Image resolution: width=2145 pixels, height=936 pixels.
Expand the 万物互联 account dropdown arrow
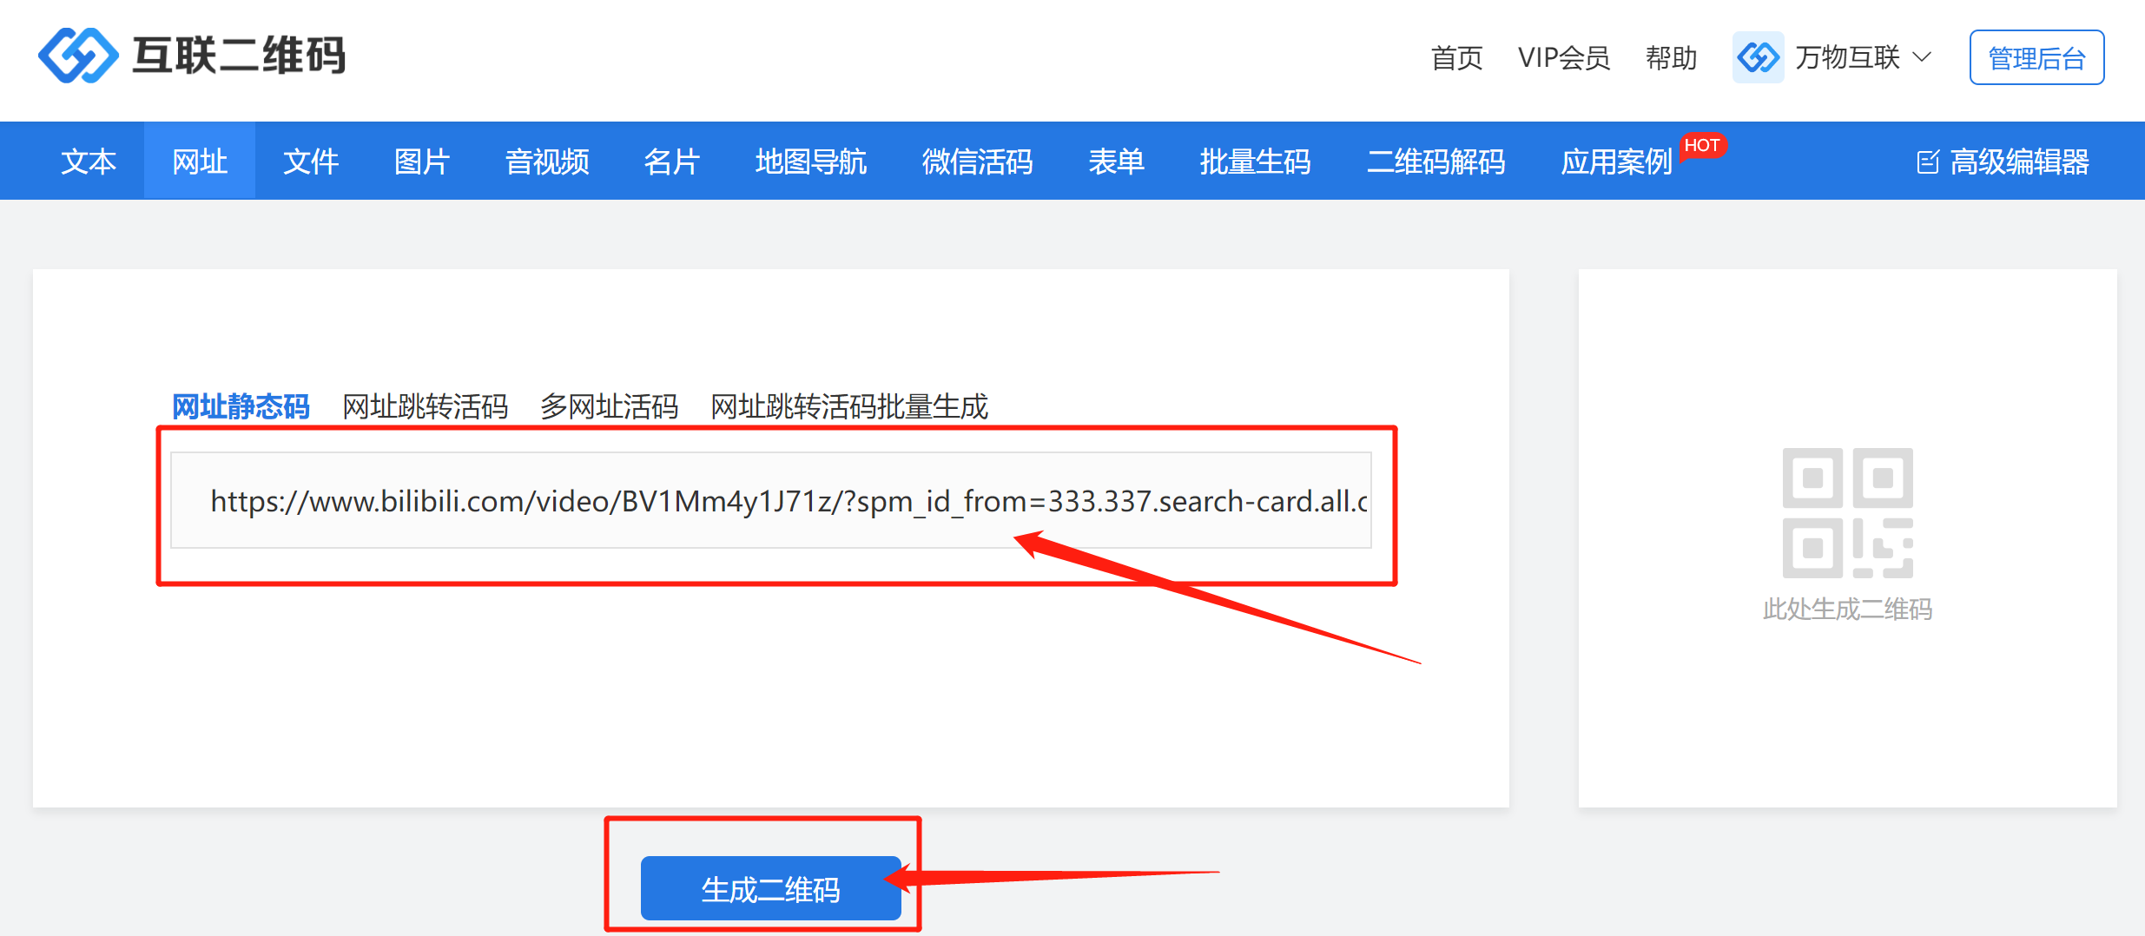tap(1922, 57)
